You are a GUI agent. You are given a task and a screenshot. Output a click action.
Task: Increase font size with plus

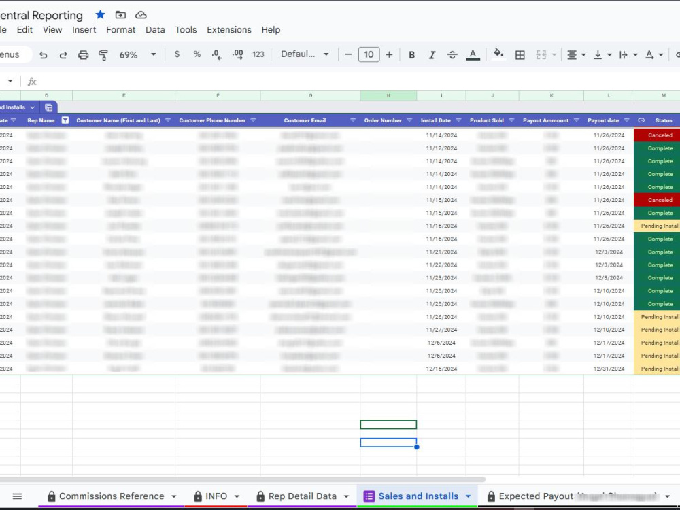pyautogui.click(x=389, y=54)
